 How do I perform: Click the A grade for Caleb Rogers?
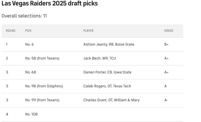[x=165, y=86]
